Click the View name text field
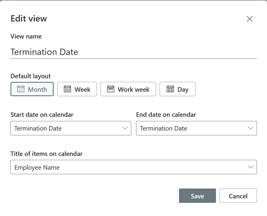This screenshot has height=216, width=267. point(133,52)
